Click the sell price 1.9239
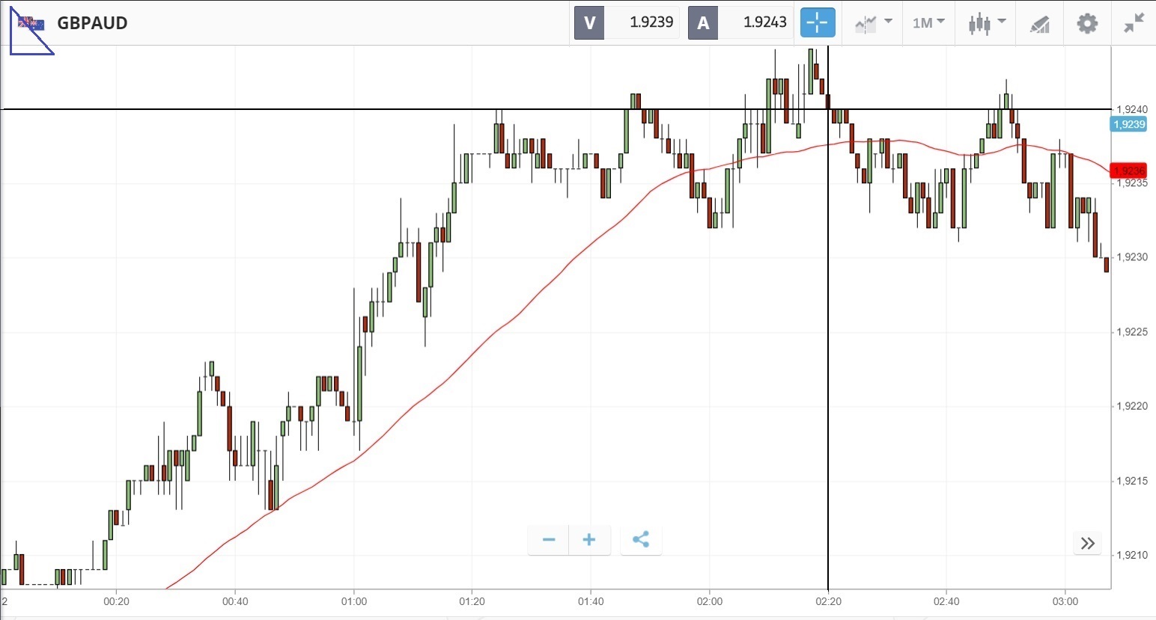The width and height of the screenshot is (1156, 620). tap(651, 22)
